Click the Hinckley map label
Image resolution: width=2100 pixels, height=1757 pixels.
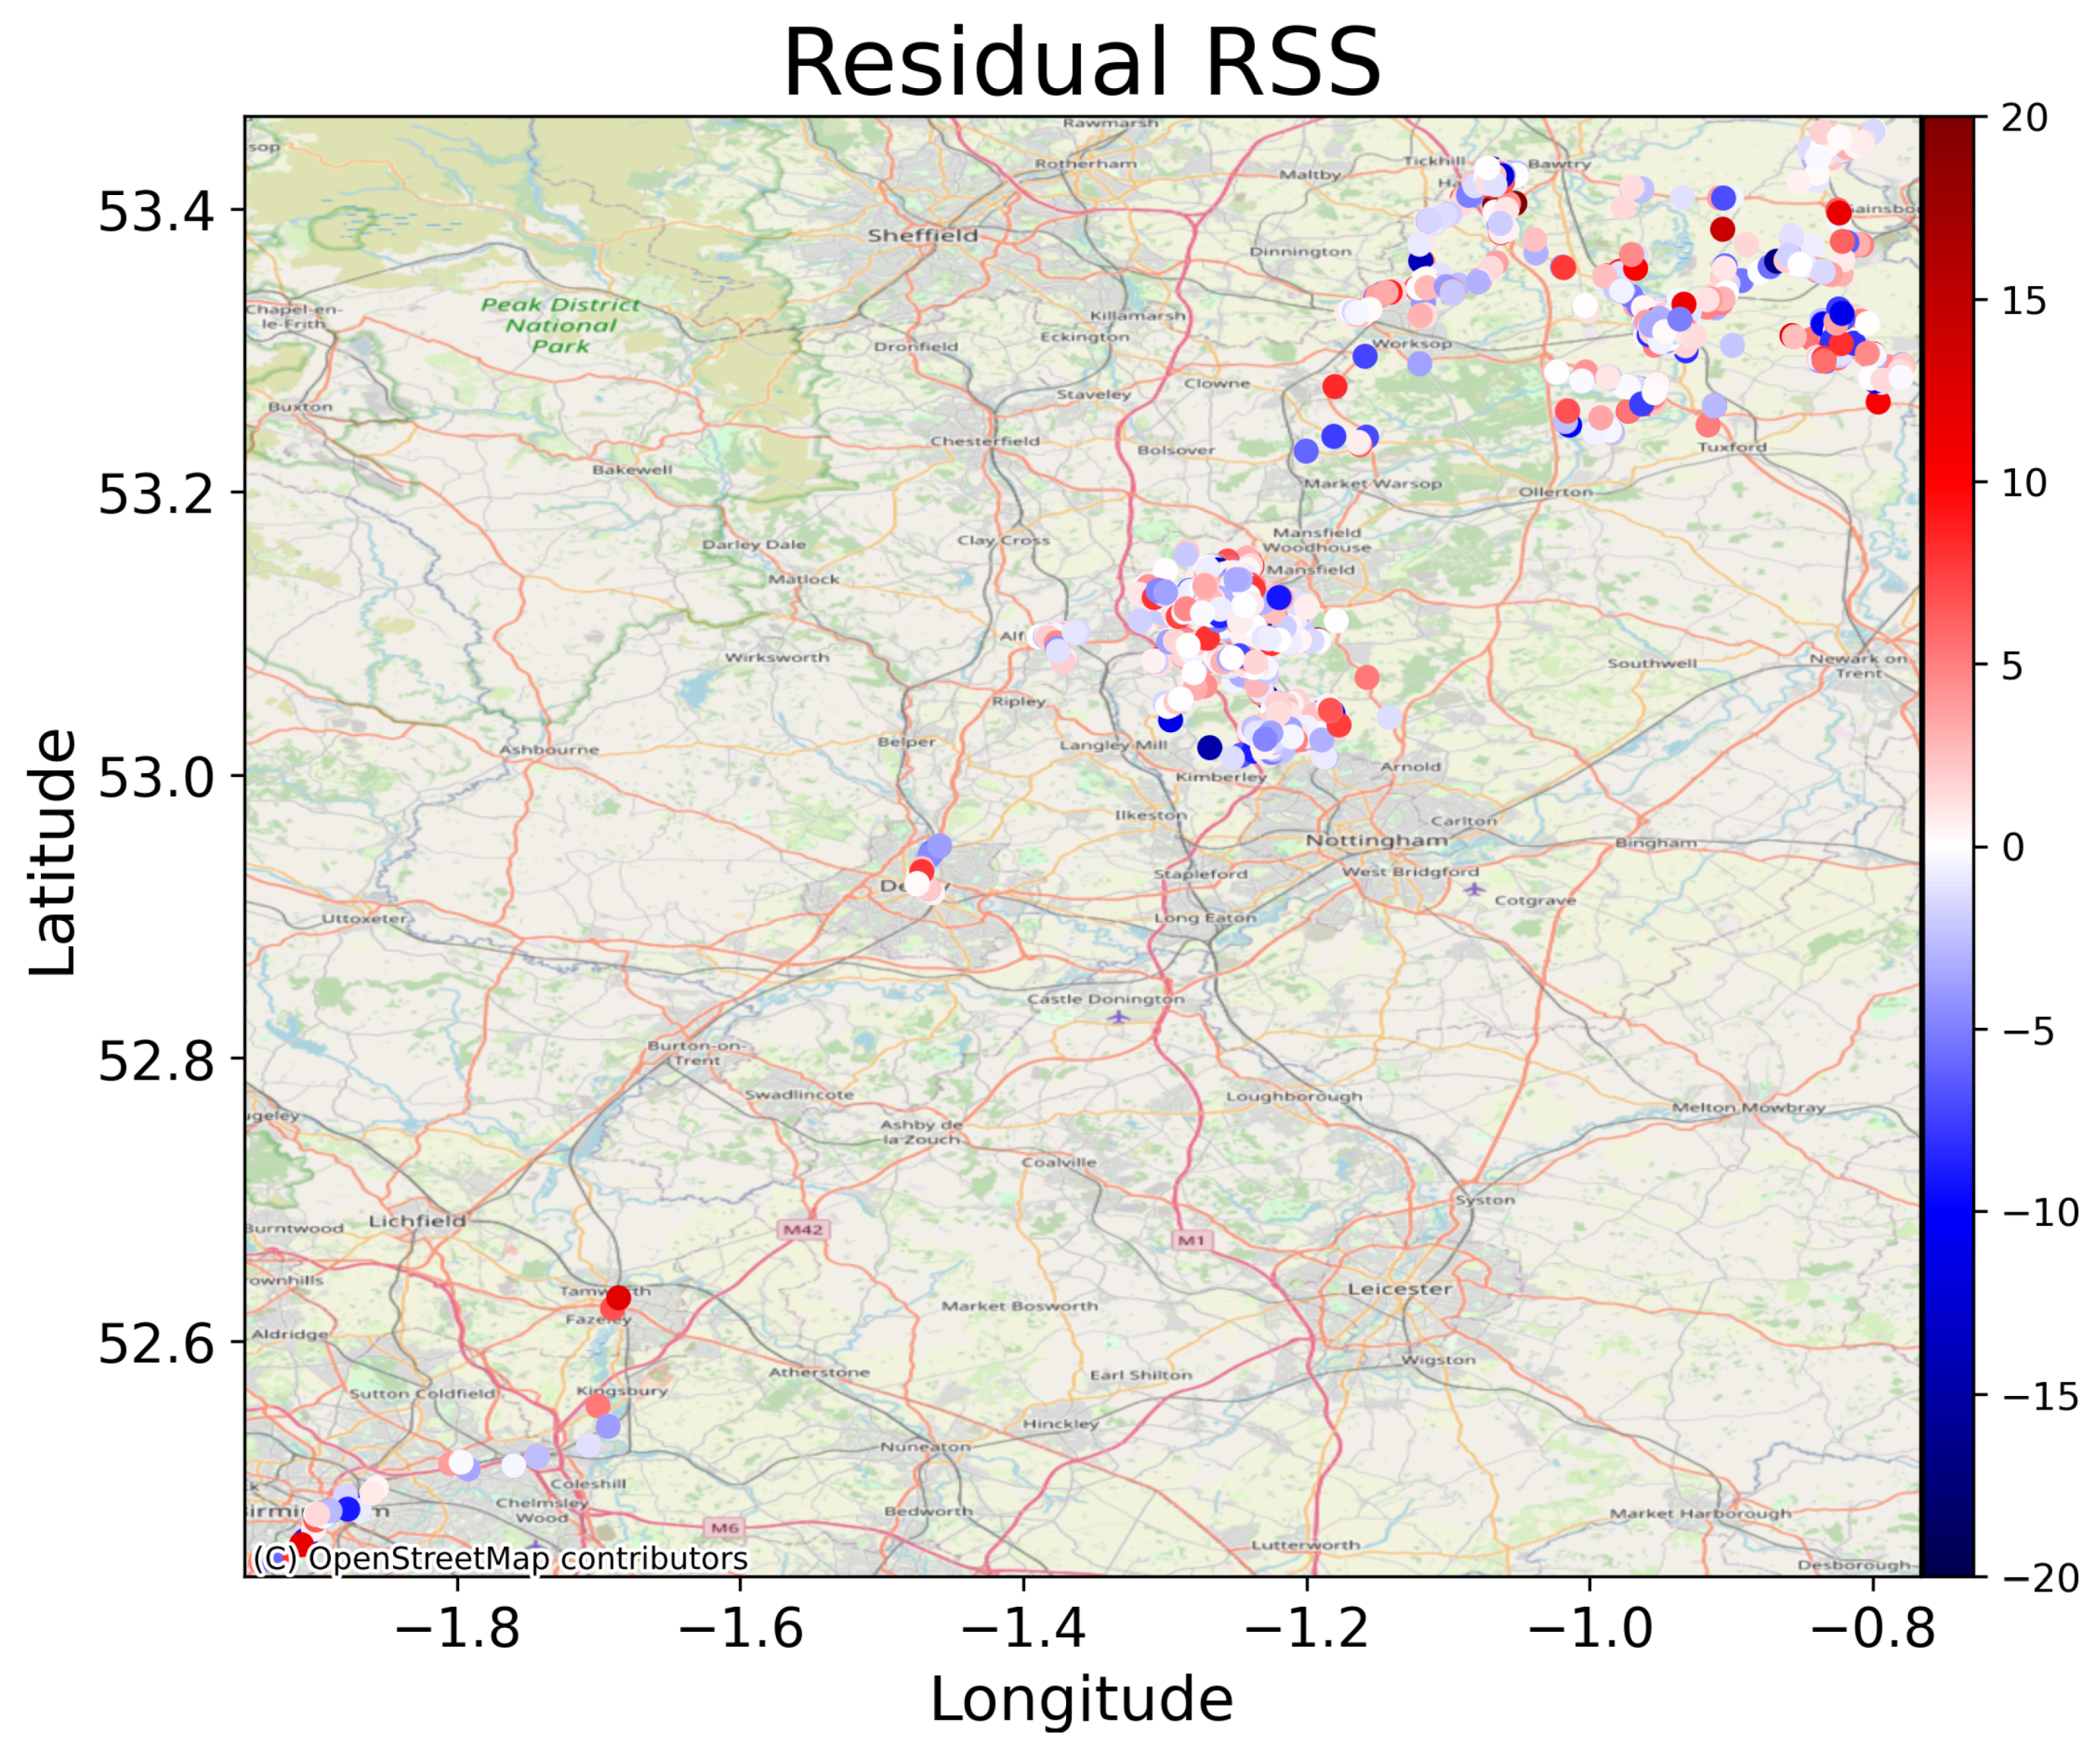click(x=1060, y=1424)
